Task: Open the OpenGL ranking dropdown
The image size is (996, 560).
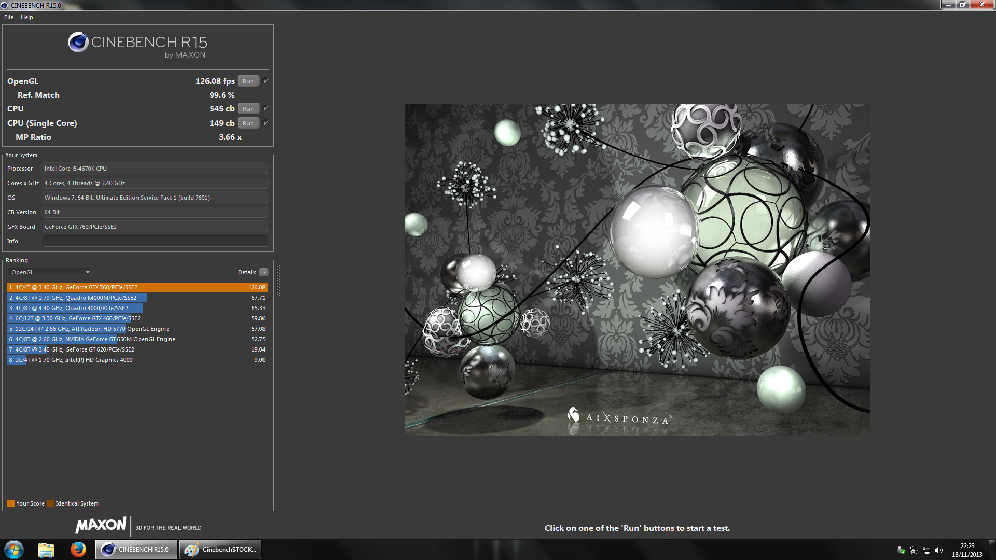Action: point(50,272)
